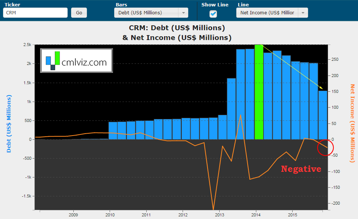Click the "2009" year label
358x219 pixels.
coord(73,215)
